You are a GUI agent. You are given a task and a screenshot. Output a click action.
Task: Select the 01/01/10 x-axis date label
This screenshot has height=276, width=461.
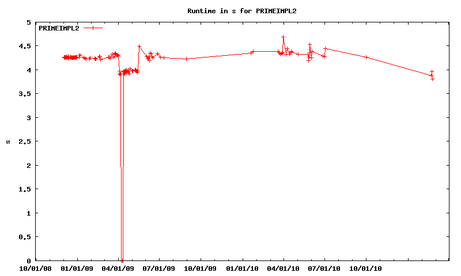(x=242, y=267)
